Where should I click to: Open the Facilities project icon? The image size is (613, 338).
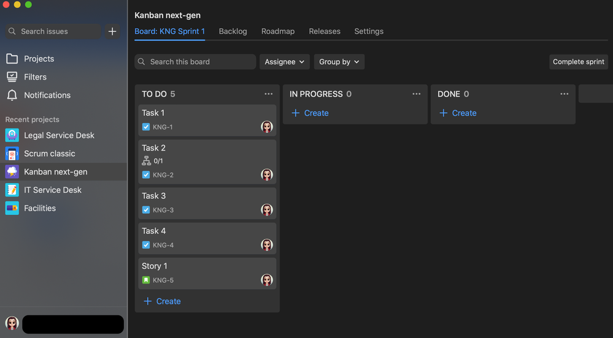[x=12, y=208]
